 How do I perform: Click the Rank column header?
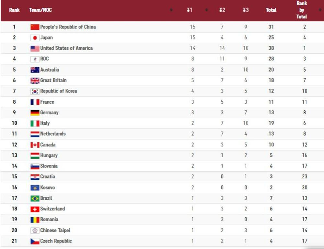point(14,10)
